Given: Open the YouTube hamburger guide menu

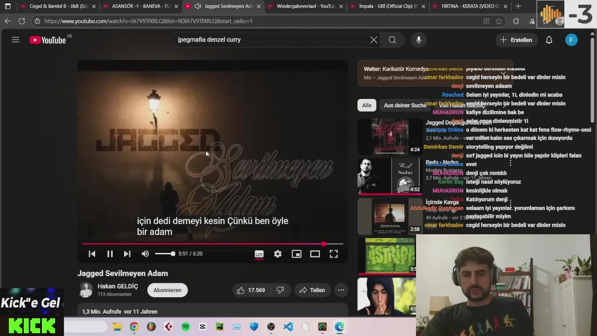Looking at the screenshot, I should click(x=15, y=40).
